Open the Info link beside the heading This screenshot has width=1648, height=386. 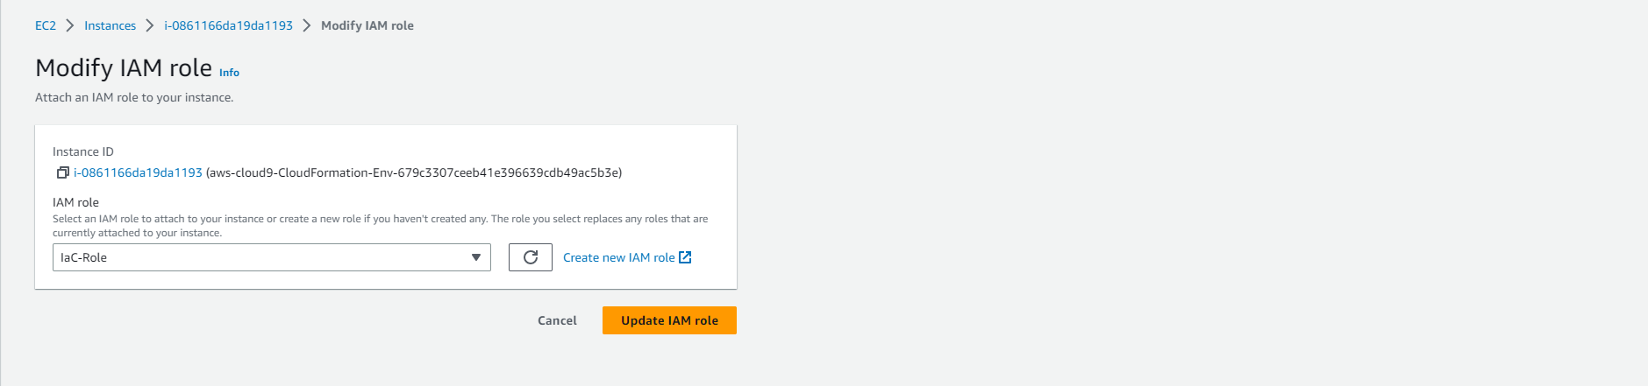point(229,73)
